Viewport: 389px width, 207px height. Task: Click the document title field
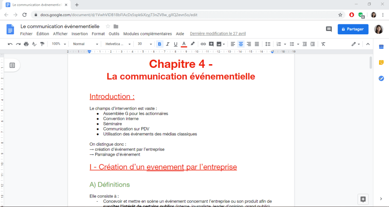[x=60, y=26]
